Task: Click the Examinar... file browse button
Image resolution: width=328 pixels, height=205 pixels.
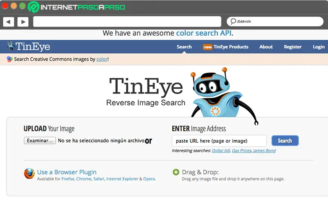Action: 40,141
